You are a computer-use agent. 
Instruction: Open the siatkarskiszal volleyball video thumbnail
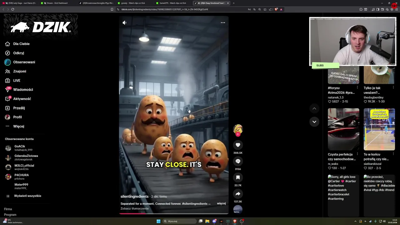coord(379,129)
